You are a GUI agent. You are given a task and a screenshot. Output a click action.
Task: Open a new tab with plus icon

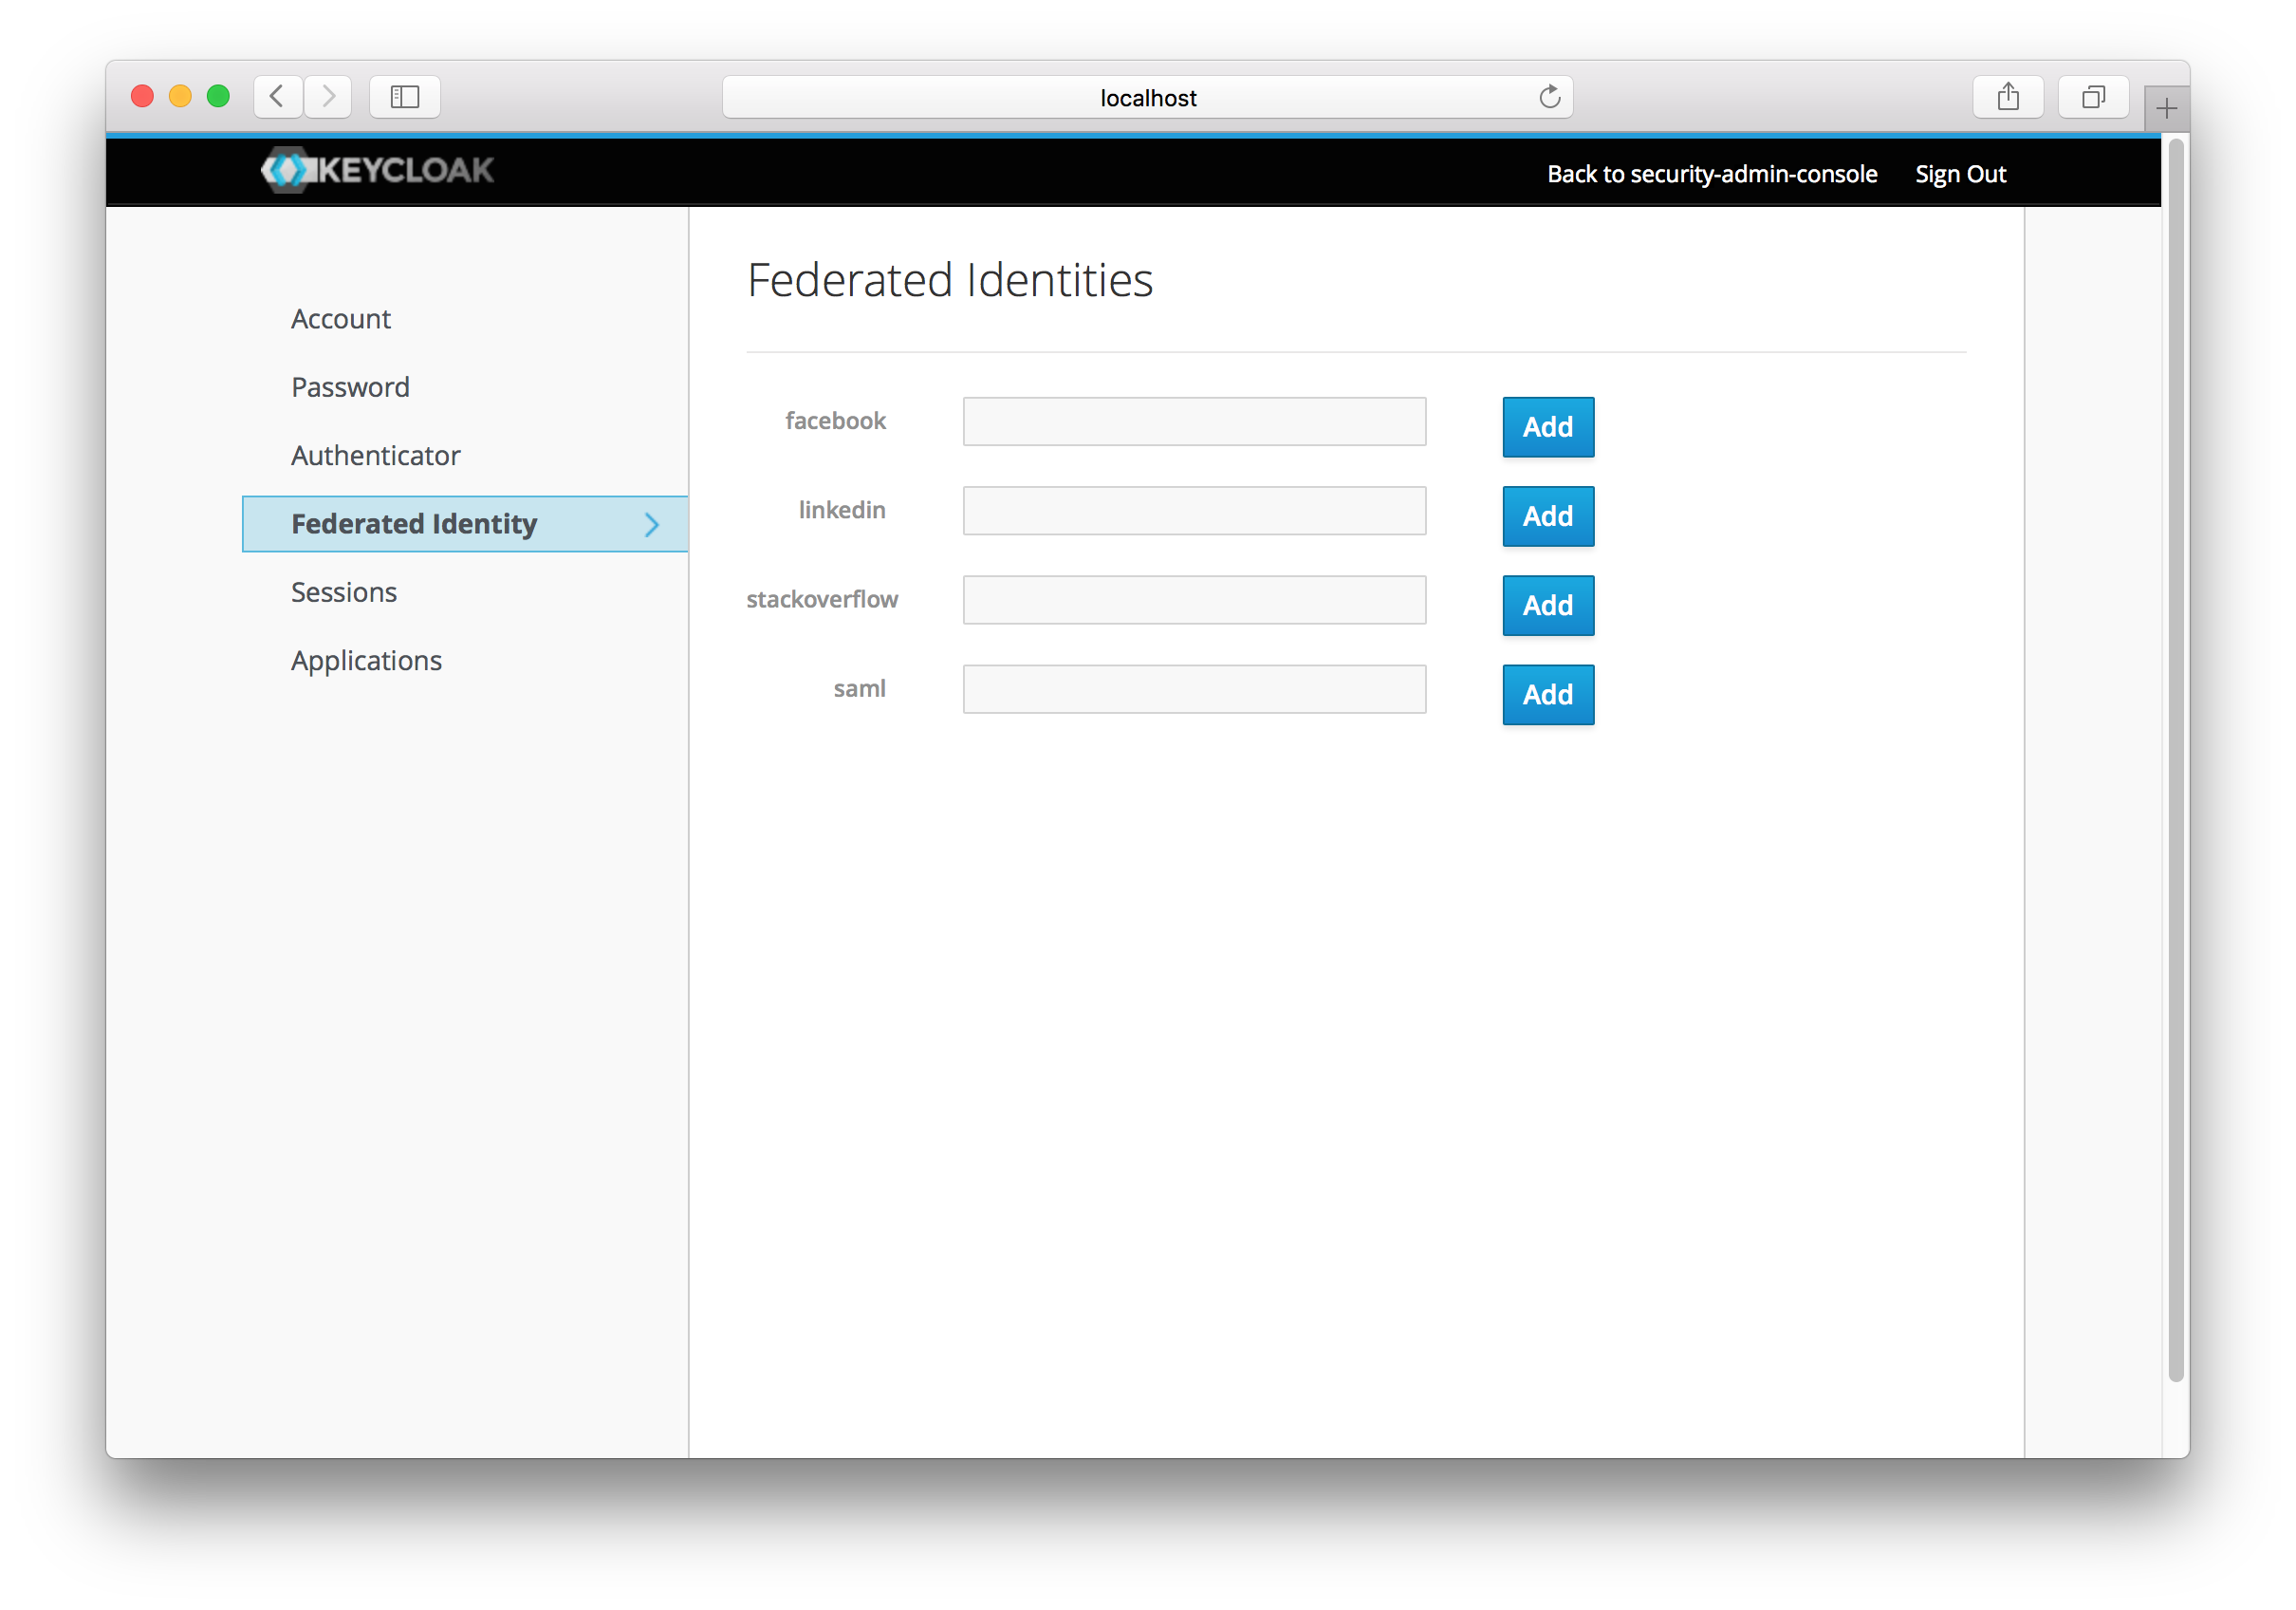tap(2166, 108)
